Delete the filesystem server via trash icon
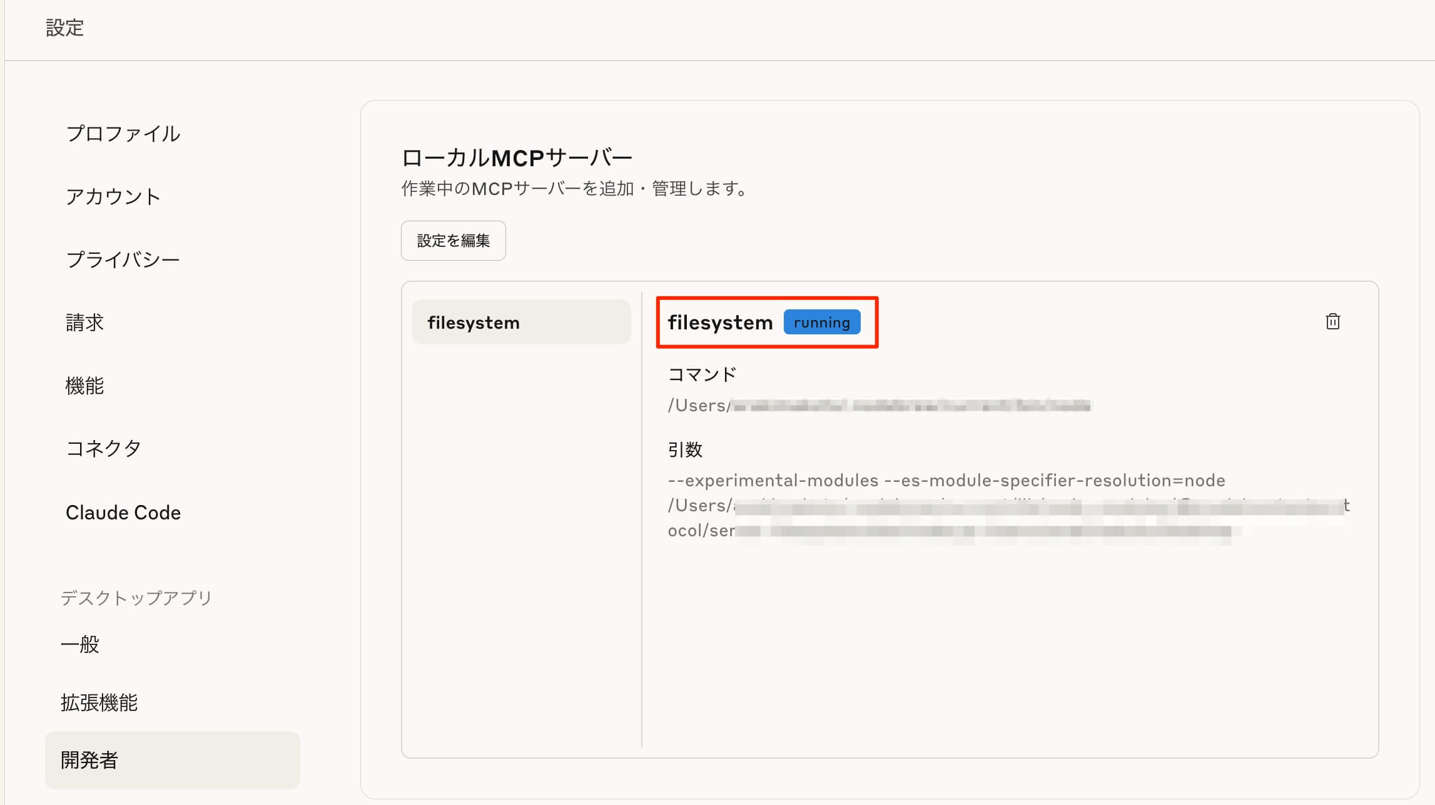 coord(1332,321)
